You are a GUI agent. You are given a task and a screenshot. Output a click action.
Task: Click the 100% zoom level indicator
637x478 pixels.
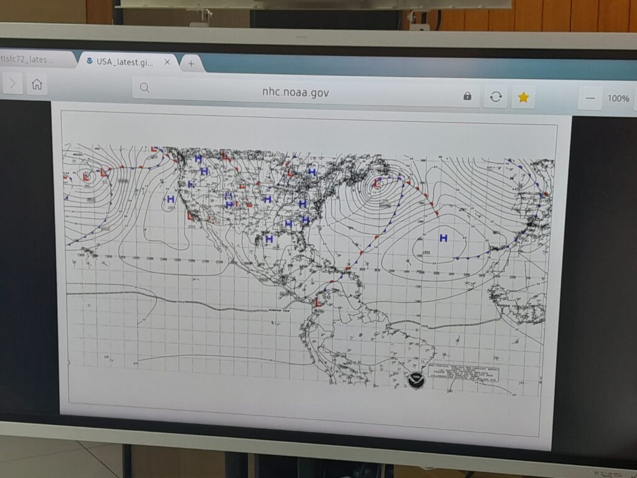click(618, 98)
